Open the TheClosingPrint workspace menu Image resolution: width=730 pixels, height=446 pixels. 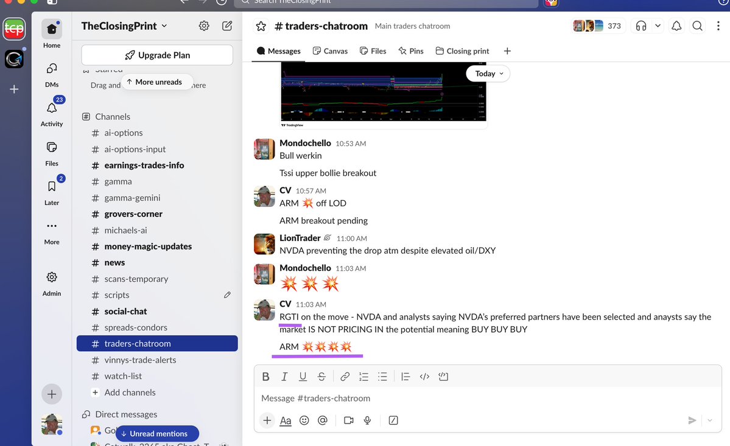124,26
